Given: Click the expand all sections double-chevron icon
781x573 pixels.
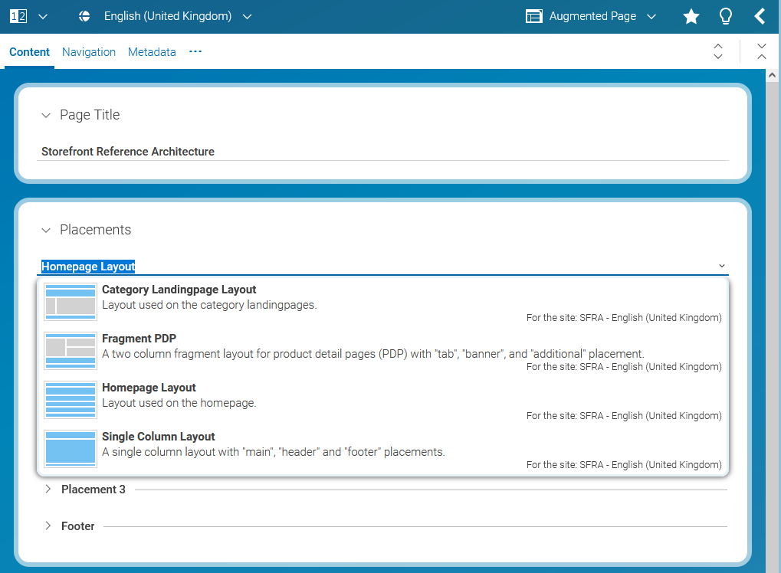Looking at the screenshot, I should tap(718, 51).
